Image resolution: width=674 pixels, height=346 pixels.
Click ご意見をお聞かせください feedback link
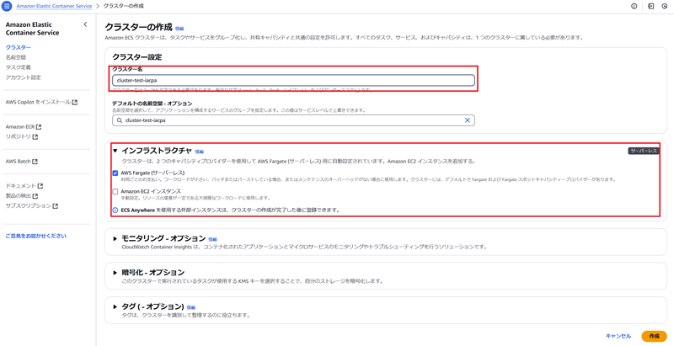(36, 236)
